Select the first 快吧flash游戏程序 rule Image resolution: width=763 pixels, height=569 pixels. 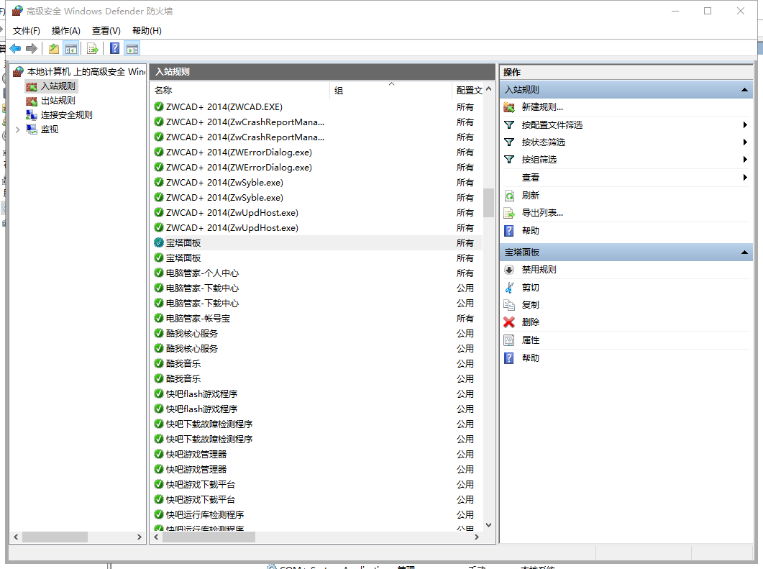point(317,393)
